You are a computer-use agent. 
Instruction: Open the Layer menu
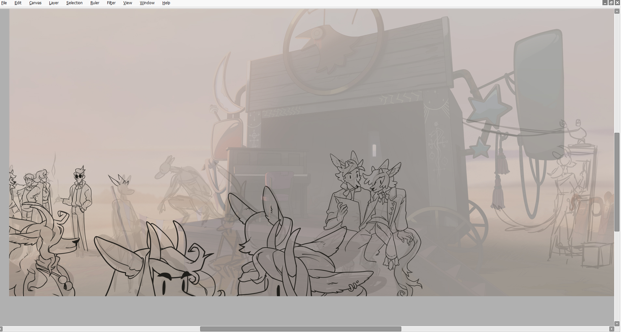tap(54, 3)
